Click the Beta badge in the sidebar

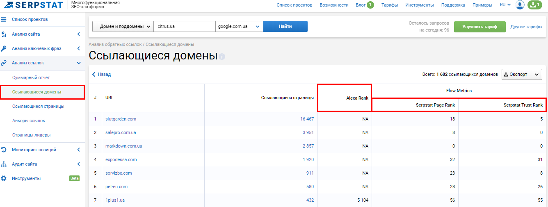tap(74, 178)
